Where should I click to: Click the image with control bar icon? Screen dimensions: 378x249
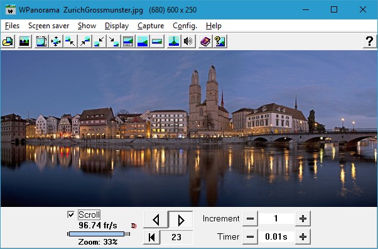(128, 41)
